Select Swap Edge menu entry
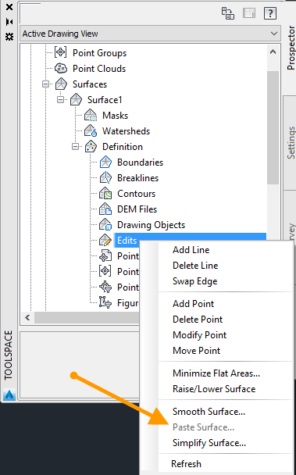 click(x=194, y=281)
